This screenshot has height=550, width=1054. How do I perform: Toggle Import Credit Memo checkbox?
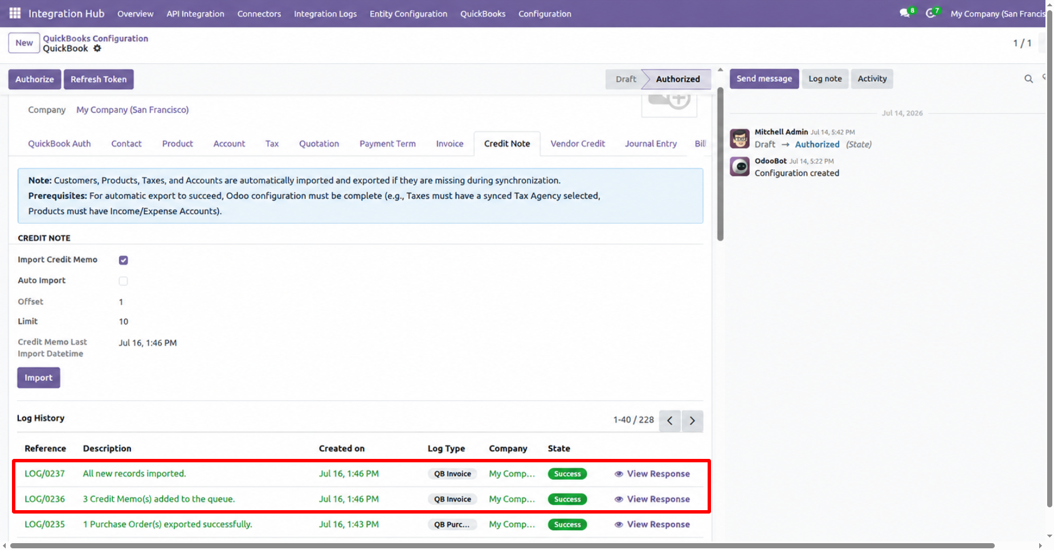click(123, 260)
